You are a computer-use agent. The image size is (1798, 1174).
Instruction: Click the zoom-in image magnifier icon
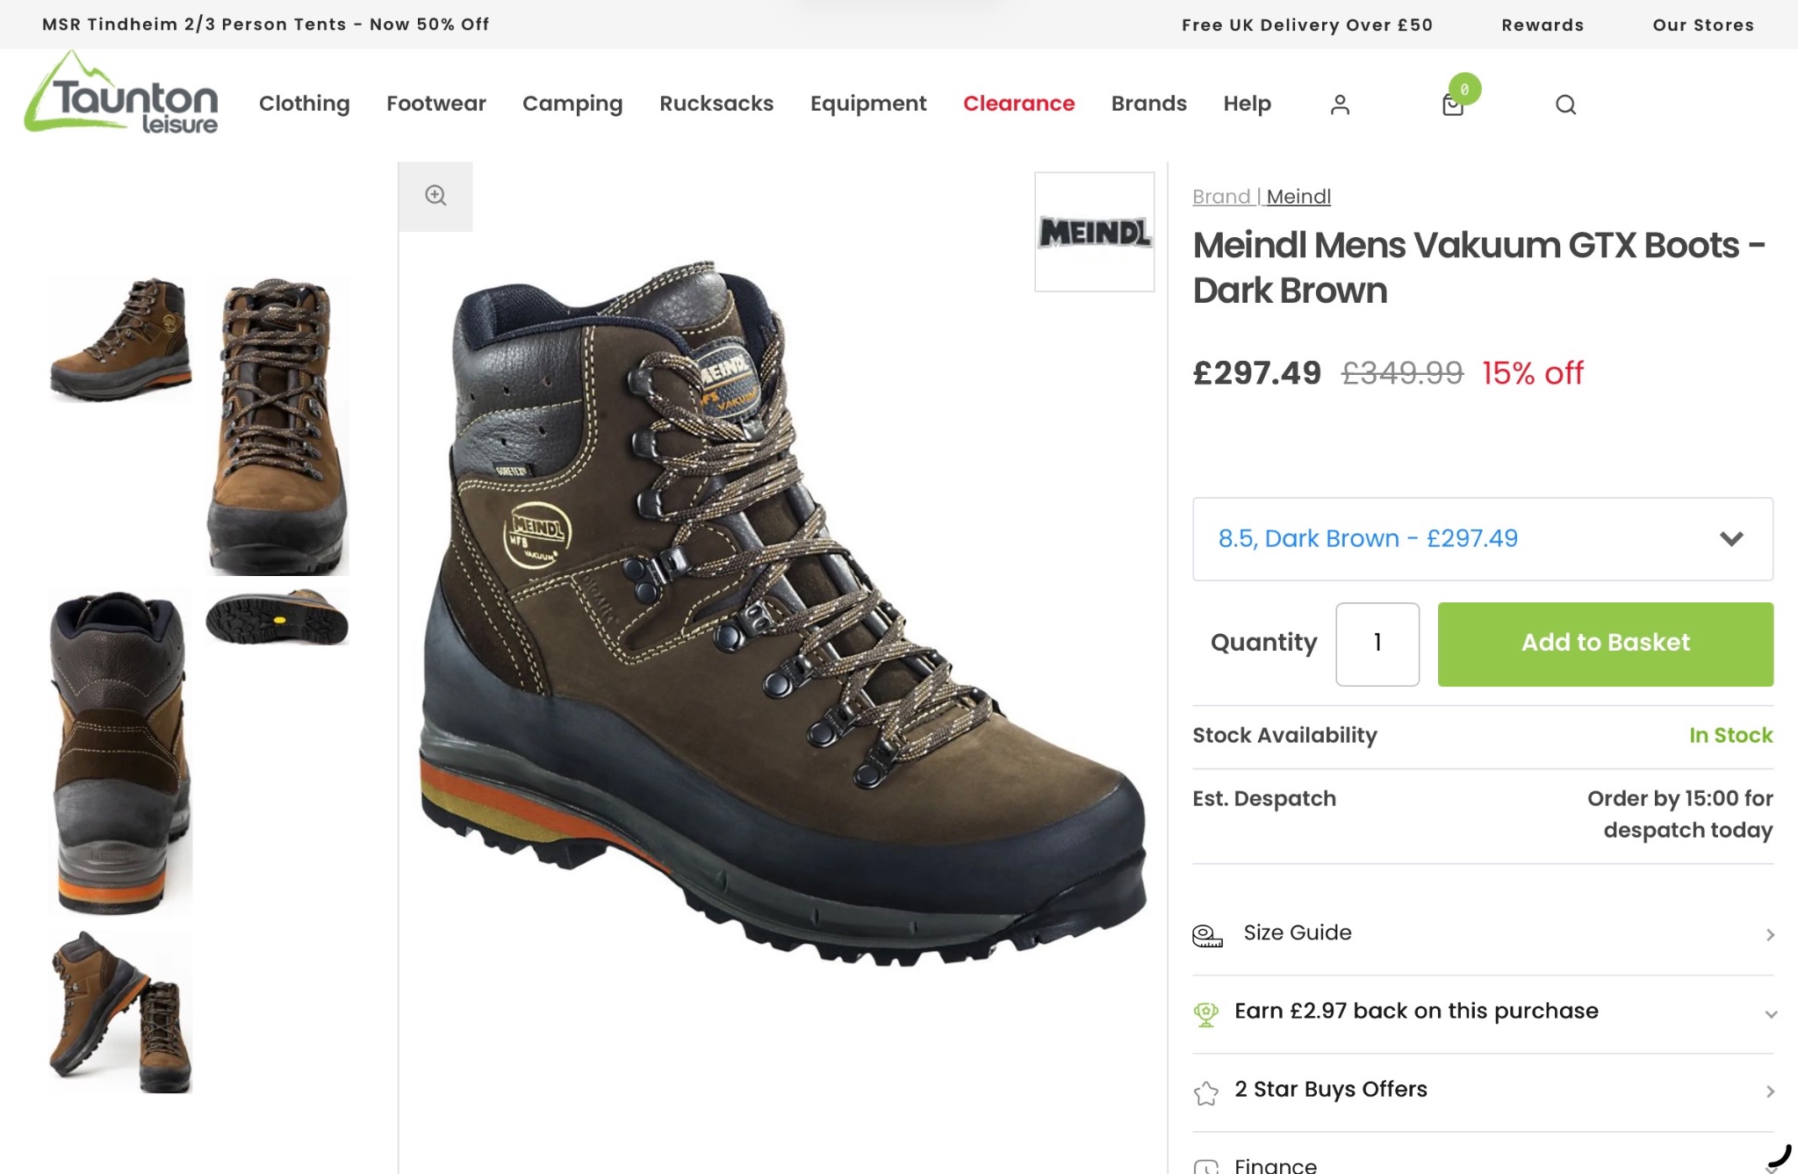(435, 196)
